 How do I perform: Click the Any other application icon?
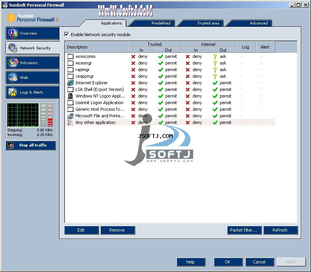coord(70,122)
